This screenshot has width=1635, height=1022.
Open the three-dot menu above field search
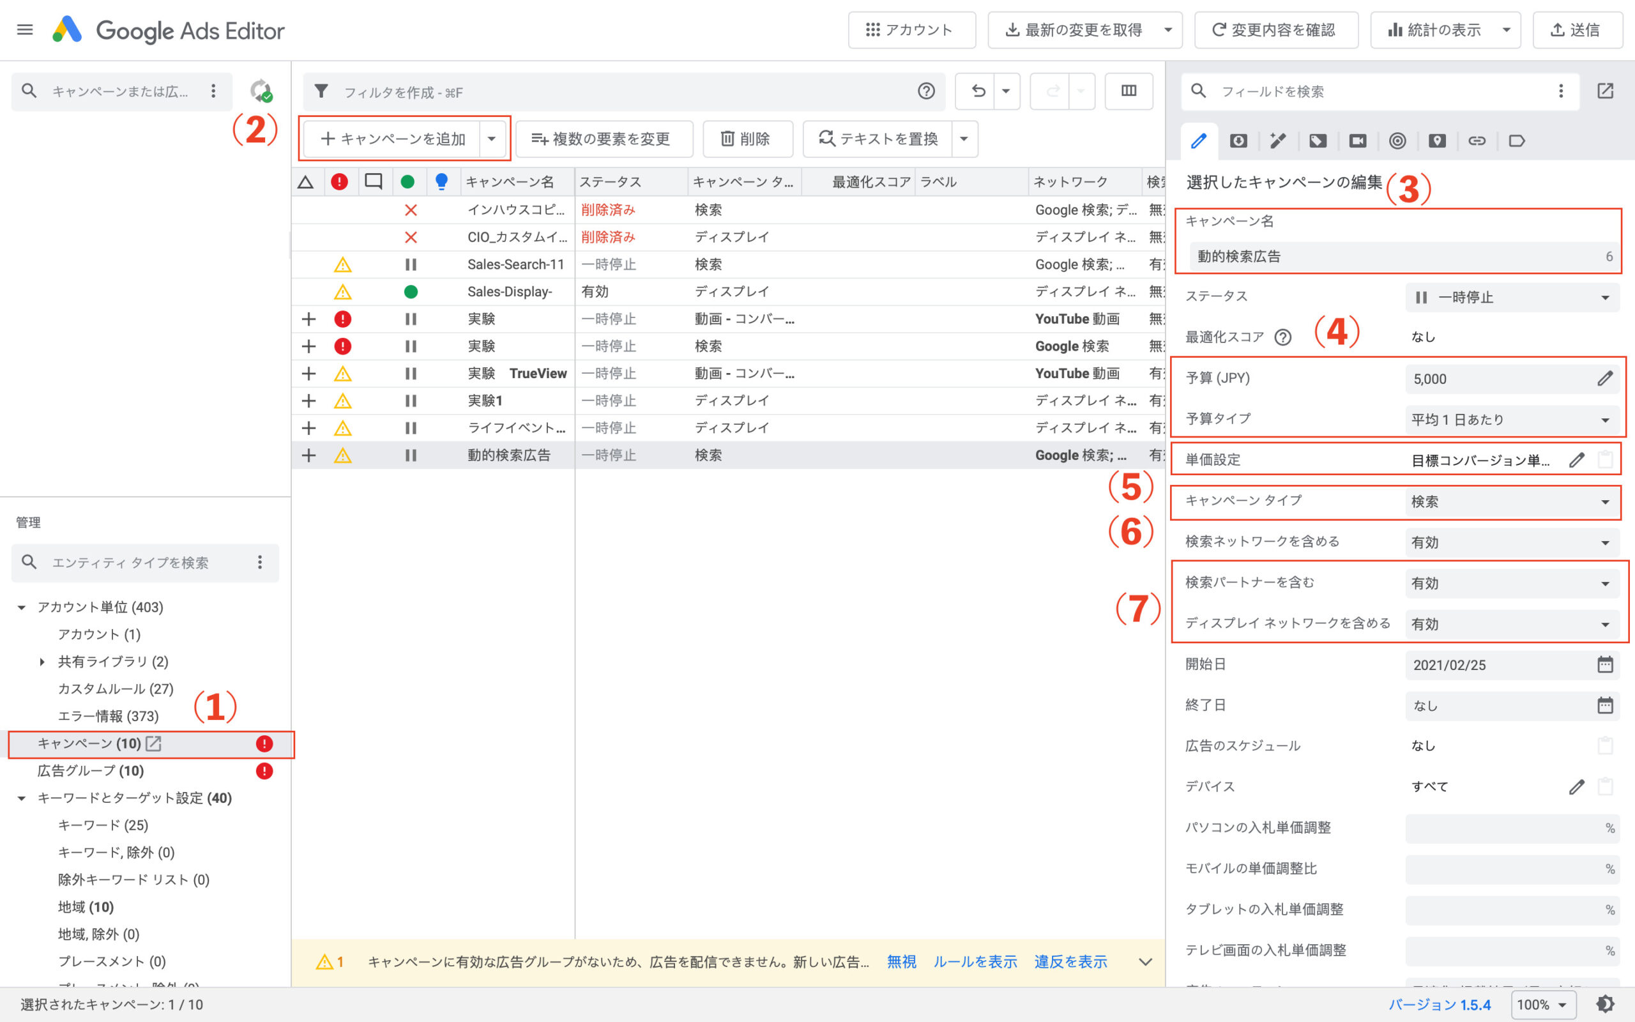click(1561, 91)
